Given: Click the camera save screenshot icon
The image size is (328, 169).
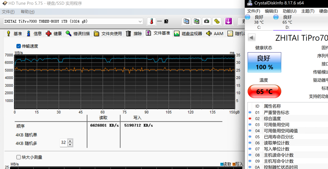Looking at the screenshot, I should (207, 21).
